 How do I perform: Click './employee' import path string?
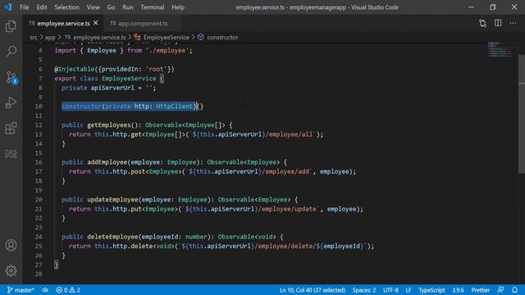(167, 51)
